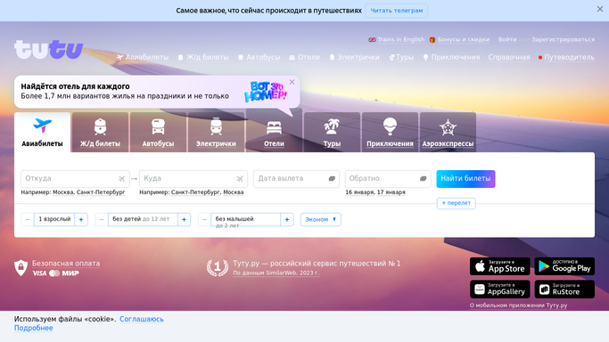This screenshot has width=609, height=342.
Task: Open the Ж/д билеты train icon tab
Action: click(100, 132)
